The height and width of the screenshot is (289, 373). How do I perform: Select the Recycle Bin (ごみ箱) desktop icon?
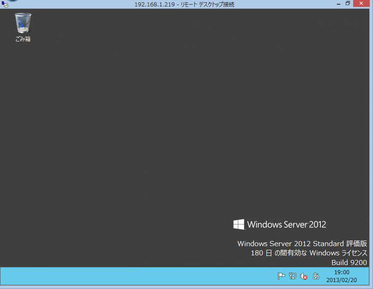pos(23,28)
